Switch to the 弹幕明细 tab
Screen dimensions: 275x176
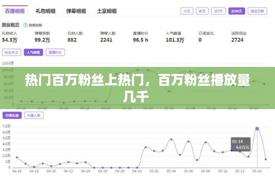coord(76,10)
